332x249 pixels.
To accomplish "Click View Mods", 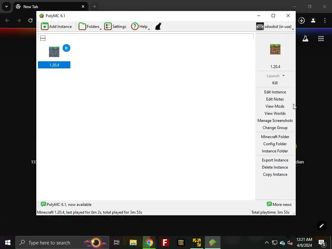I will (x=275, y=106).
